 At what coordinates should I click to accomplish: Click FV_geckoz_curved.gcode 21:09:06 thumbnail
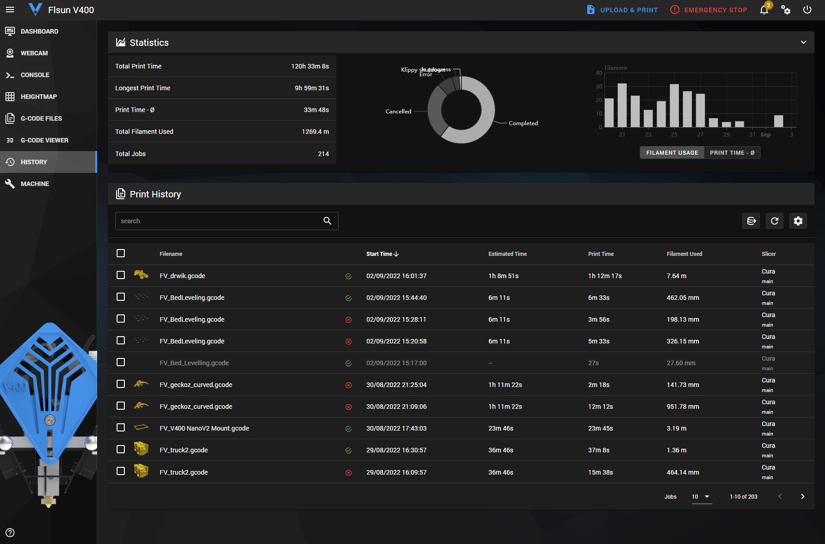pos(141,405)
